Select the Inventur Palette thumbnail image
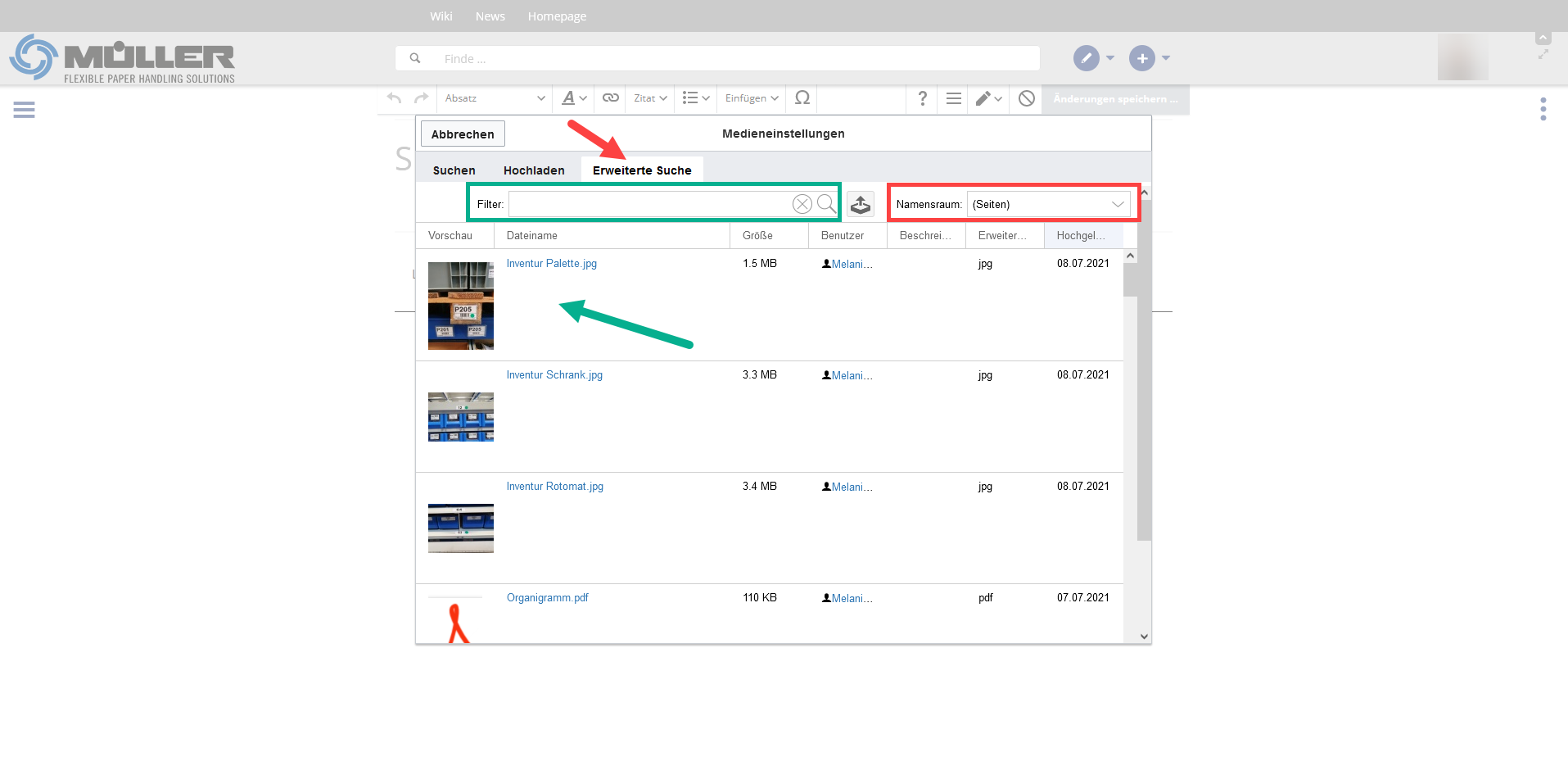This screenshot has width=1568, height=757. (x=460, y=306)
